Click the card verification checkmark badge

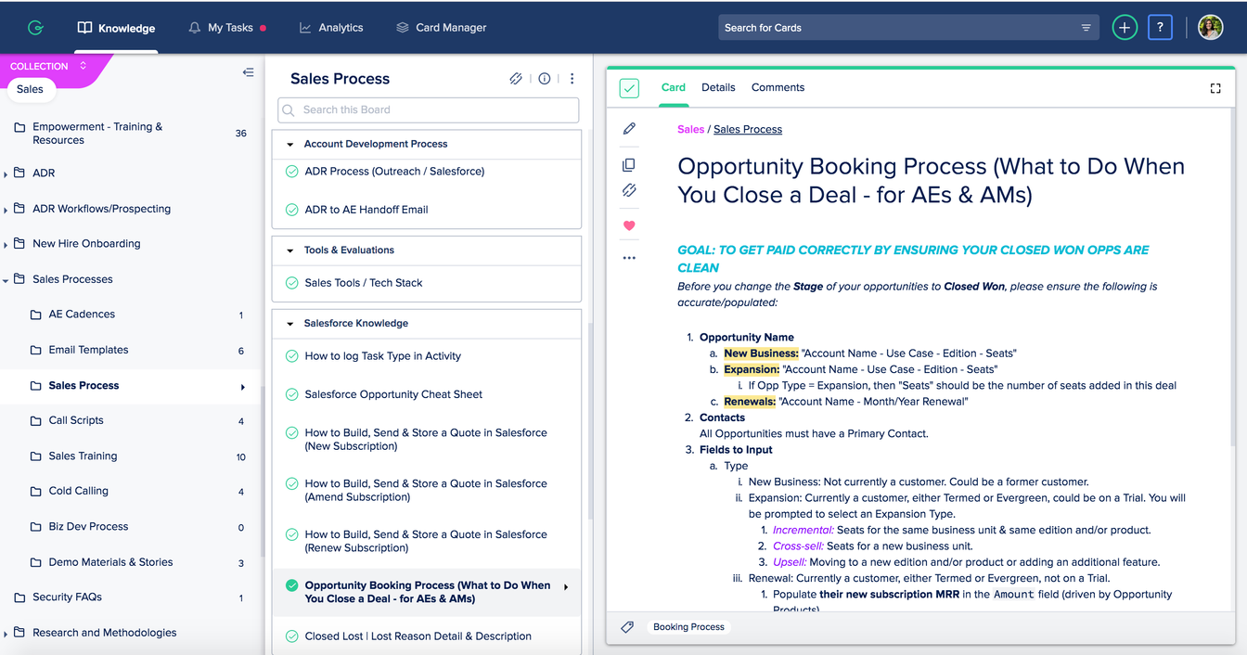[x=629, y=88]
